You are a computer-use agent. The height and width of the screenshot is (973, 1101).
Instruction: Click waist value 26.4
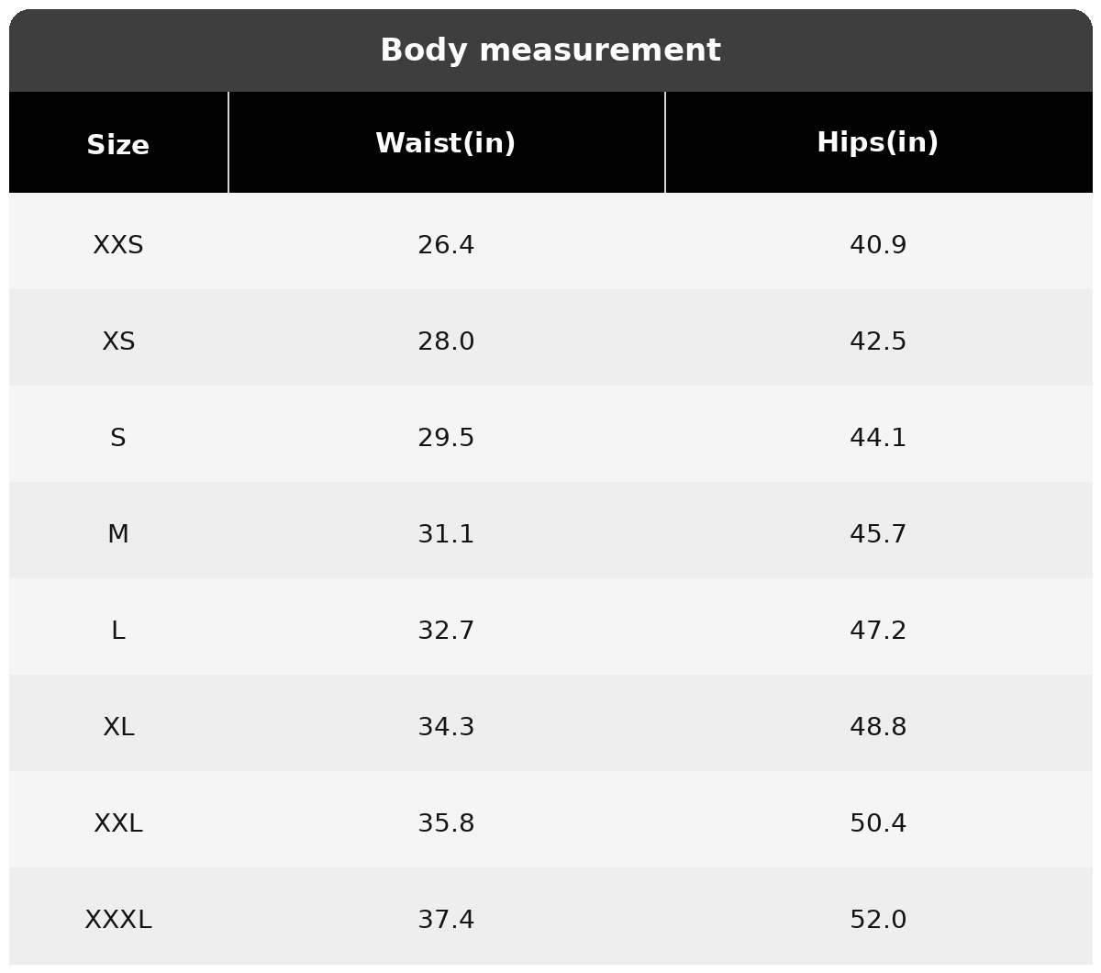click(446, 245)
